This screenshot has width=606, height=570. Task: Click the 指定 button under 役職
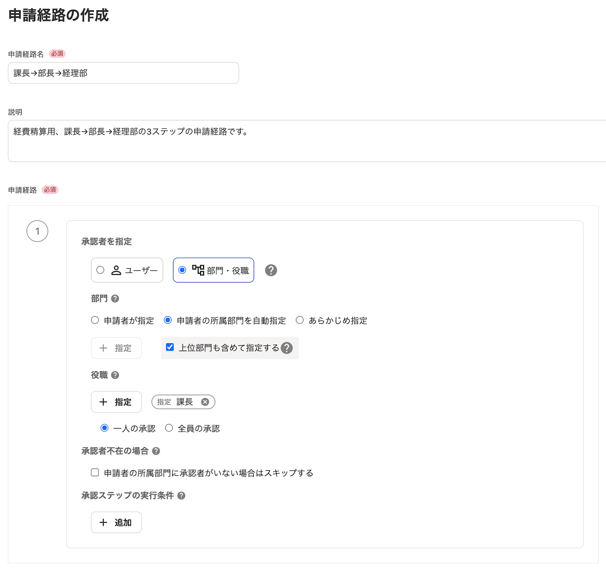click(116, 402)
